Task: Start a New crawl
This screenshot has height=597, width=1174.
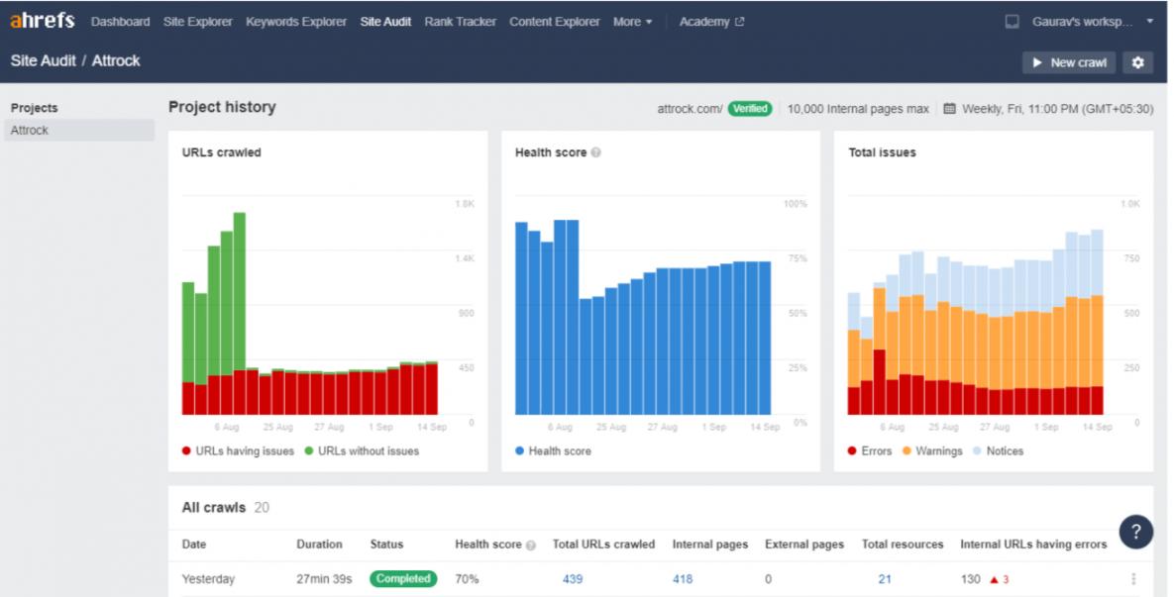Action: pos(1069,62)
